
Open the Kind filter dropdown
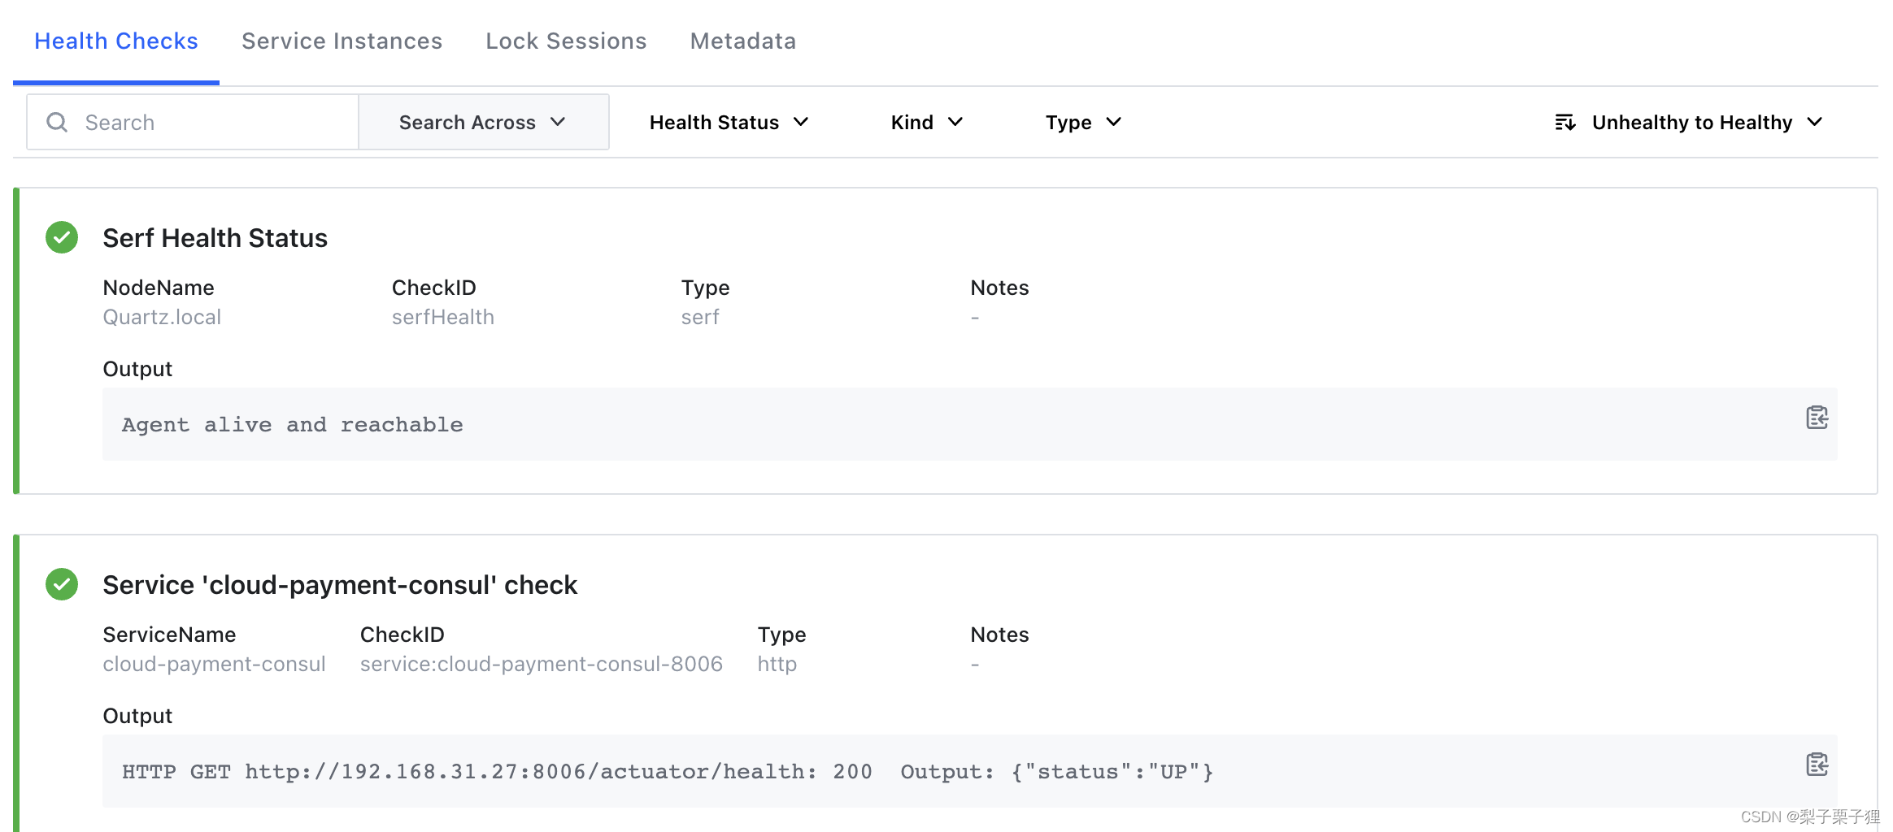927,123
